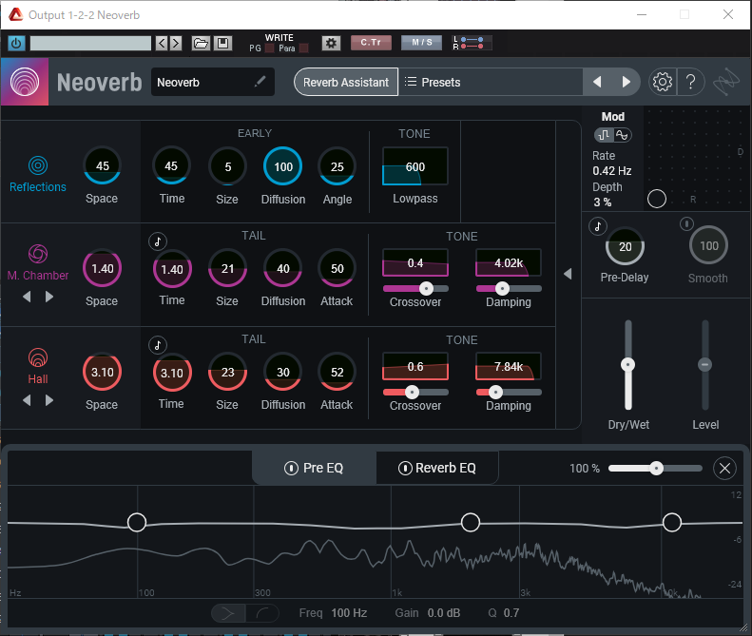Switch Hall to next type
Viewport: 752px width, 636px height.
(x=48, y=400)
